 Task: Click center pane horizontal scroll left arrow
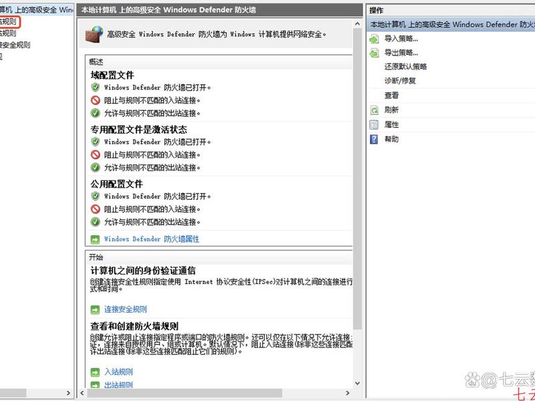point(82,393)
